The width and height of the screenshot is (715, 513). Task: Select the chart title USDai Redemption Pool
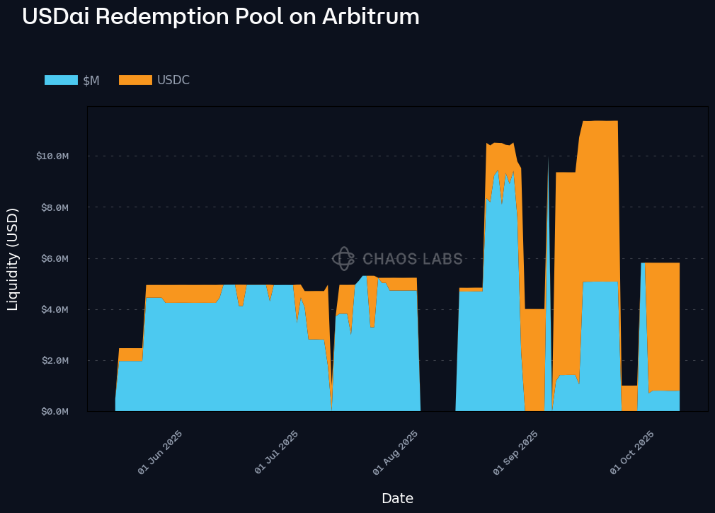click(220, 16)
